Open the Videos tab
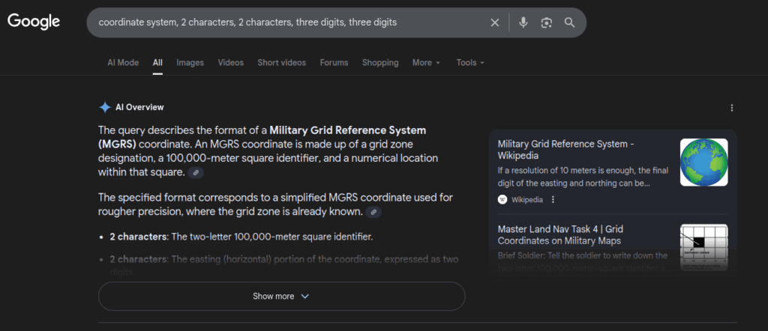 coord(231,63)
